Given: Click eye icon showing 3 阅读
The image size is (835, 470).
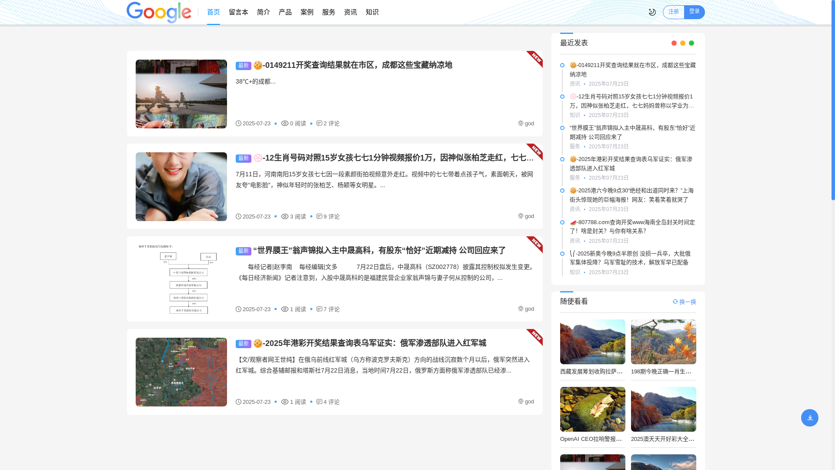Looking at the screenshot, I should [285, 216].
